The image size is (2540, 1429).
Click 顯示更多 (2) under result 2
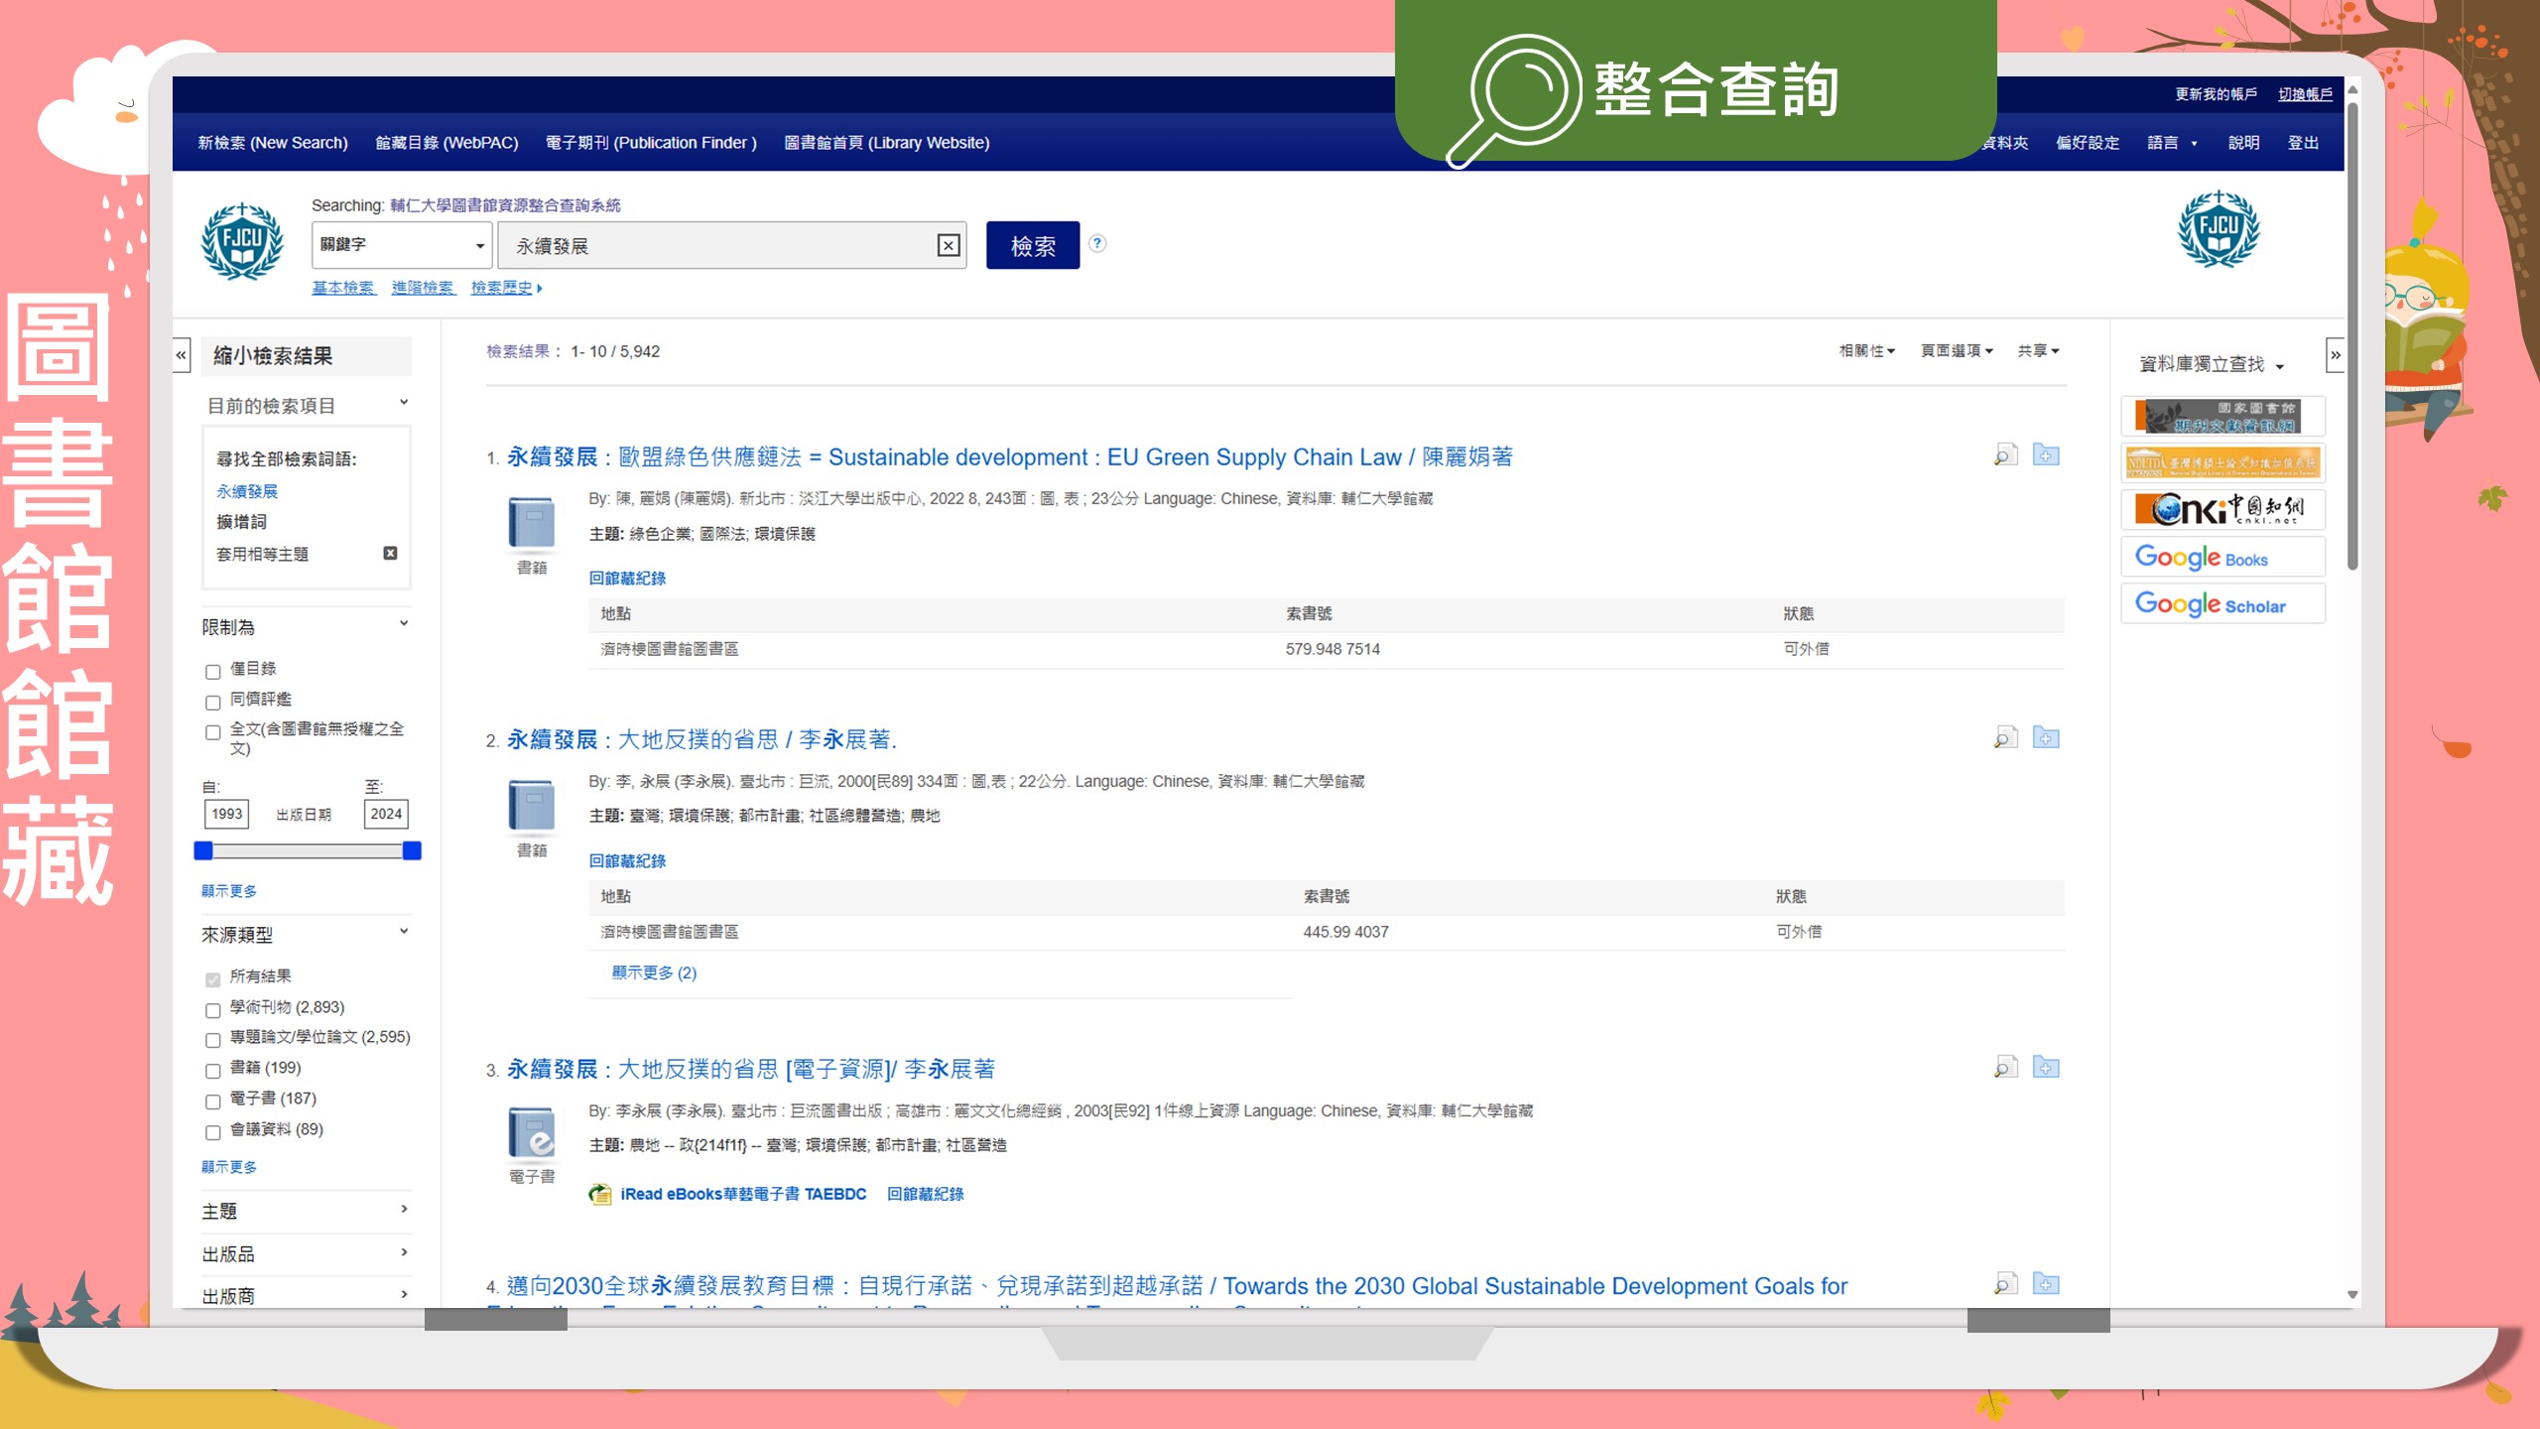coord(654,973)
